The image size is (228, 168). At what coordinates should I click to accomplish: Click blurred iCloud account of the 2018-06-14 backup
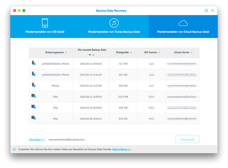coord(182,64)
